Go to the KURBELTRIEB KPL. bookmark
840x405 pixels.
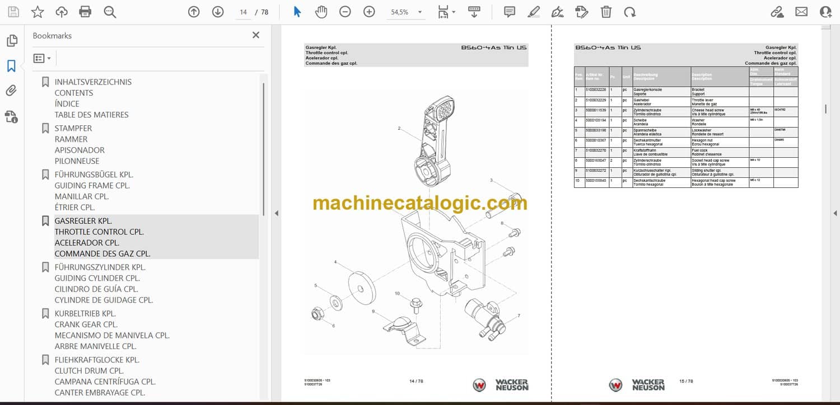coord(85,314)
